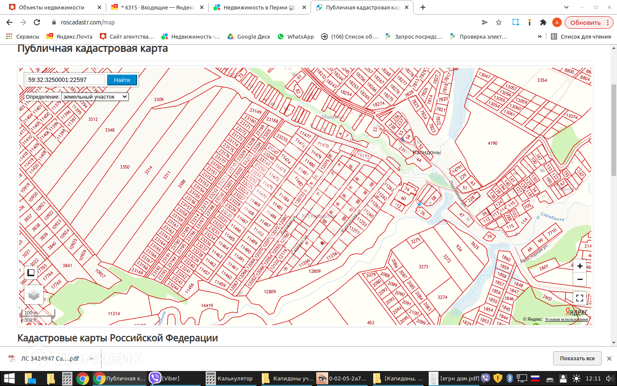Image resolution: width=617 pixels, height=386 pixels.
Task: Zoom in with the plus button
Action: pyautogui.click(x=580, y=266)
